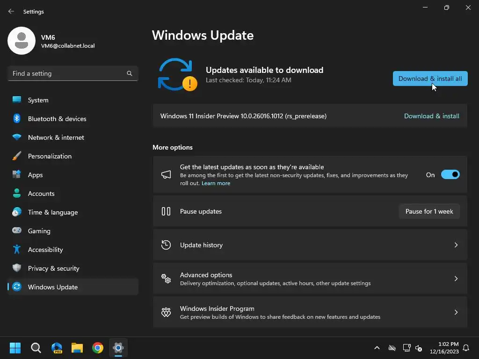This screenshot has width=479, height=359.
Task: Open the Windows Start button
Action: (15, 348)
